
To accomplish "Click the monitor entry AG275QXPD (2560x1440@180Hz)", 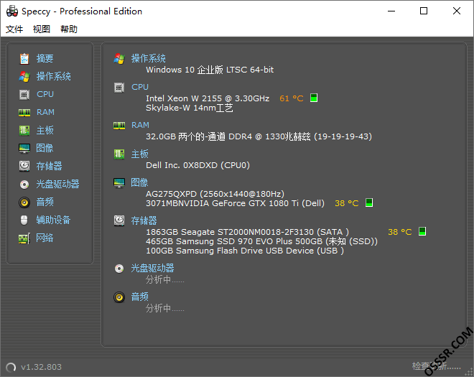I will [x=215, y=194].
